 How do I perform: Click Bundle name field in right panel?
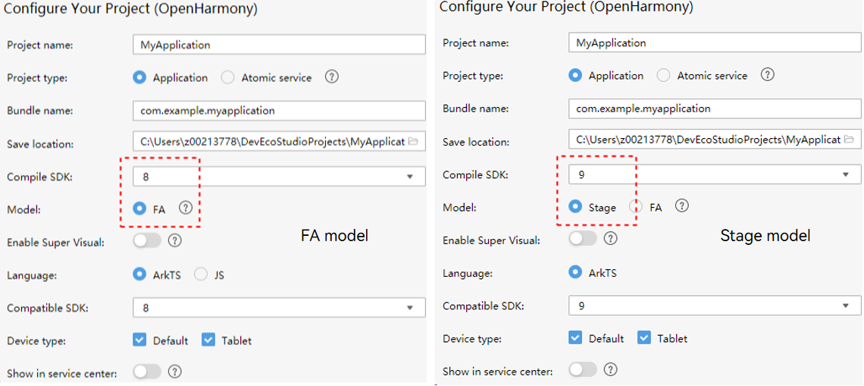715,108
